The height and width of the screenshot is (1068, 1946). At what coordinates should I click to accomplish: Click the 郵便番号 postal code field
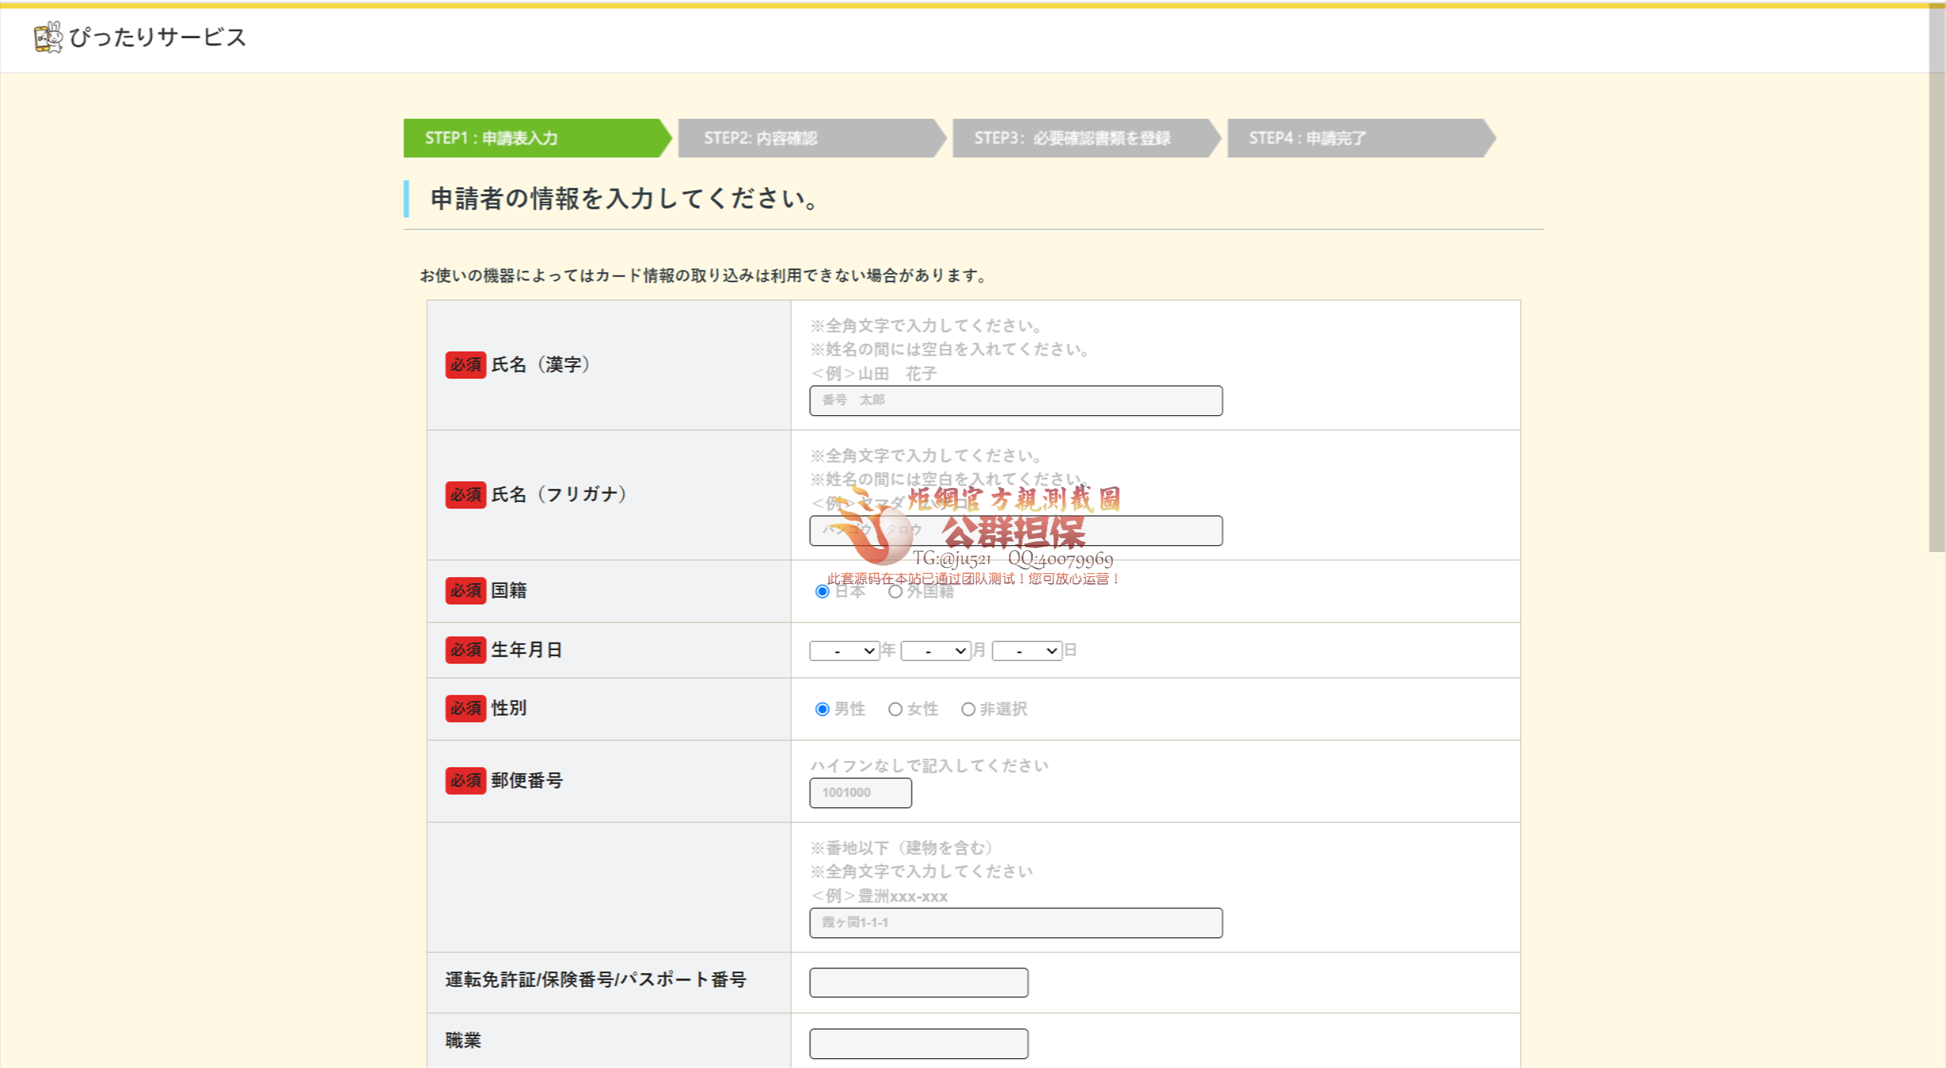(860, 793)
